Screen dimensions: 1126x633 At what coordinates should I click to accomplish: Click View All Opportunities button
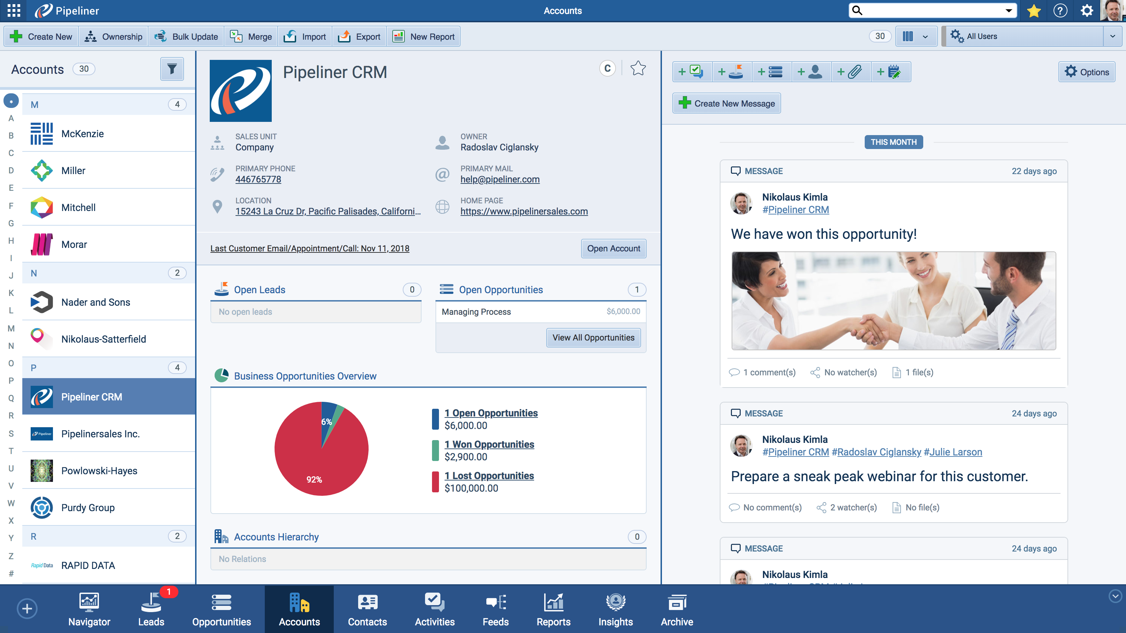[x=593, y=338]
